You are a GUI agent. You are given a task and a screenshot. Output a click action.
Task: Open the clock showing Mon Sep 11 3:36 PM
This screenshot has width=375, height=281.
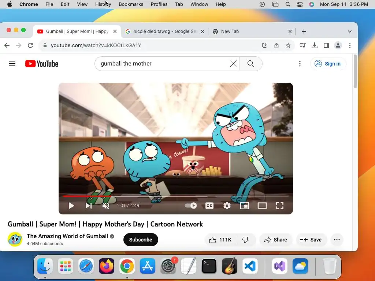click(x=344, y=4)
